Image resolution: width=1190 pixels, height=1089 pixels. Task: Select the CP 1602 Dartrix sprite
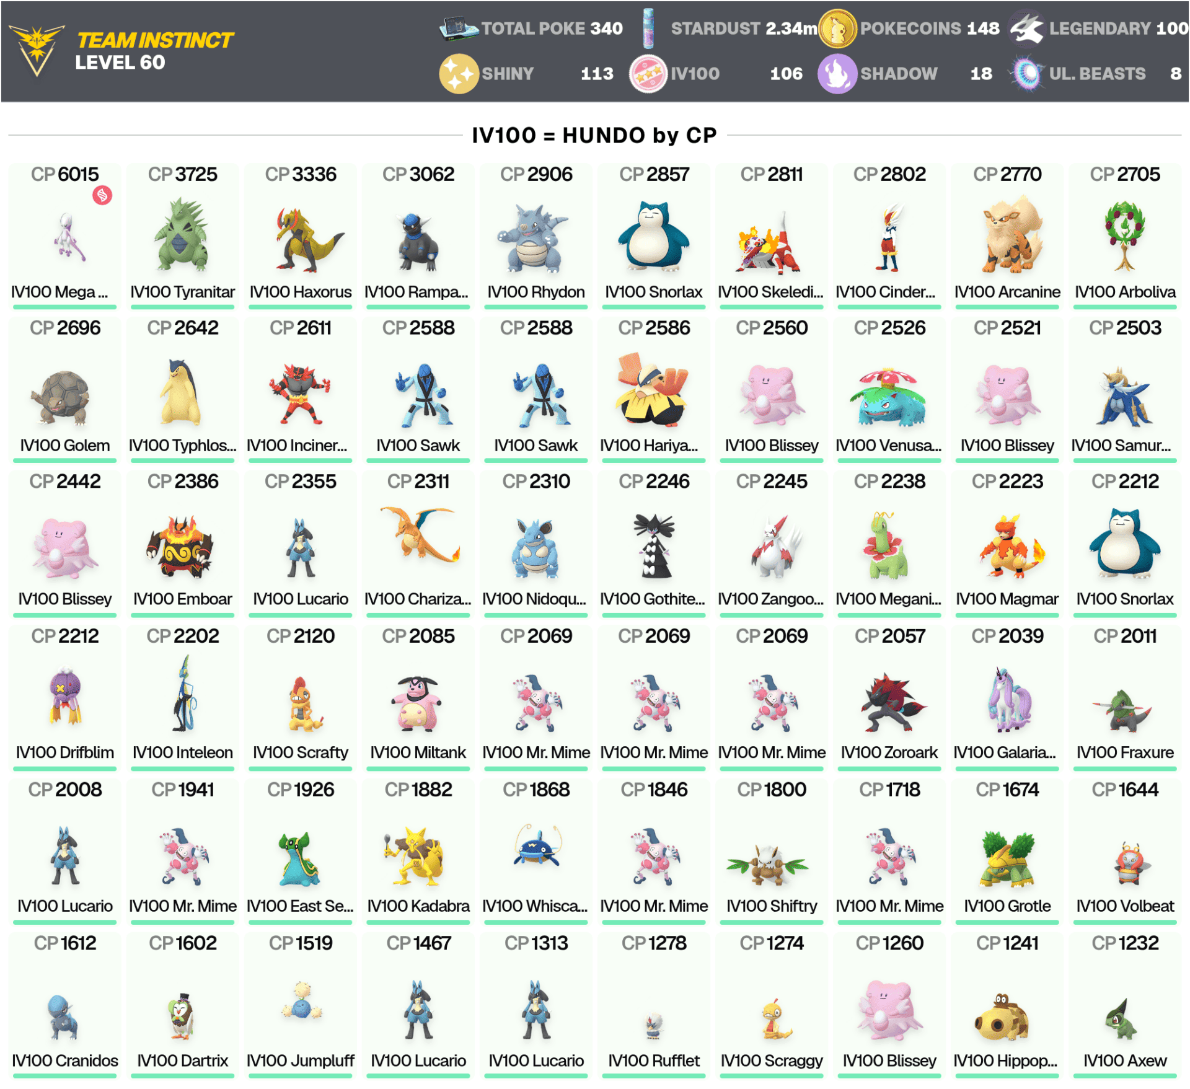[x=182, y=1017]
